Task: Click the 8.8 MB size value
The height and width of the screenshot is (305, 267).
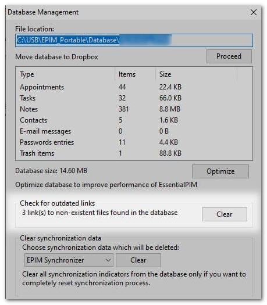Action: (170, 109)
